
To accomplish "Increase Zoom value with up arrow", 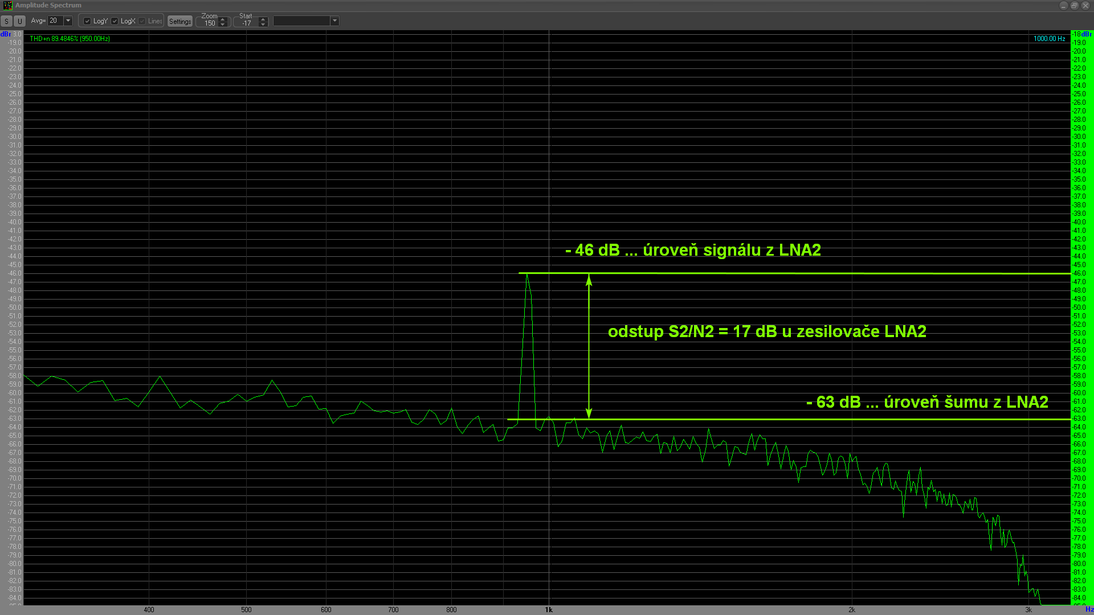I will click(x=223, y=19).
